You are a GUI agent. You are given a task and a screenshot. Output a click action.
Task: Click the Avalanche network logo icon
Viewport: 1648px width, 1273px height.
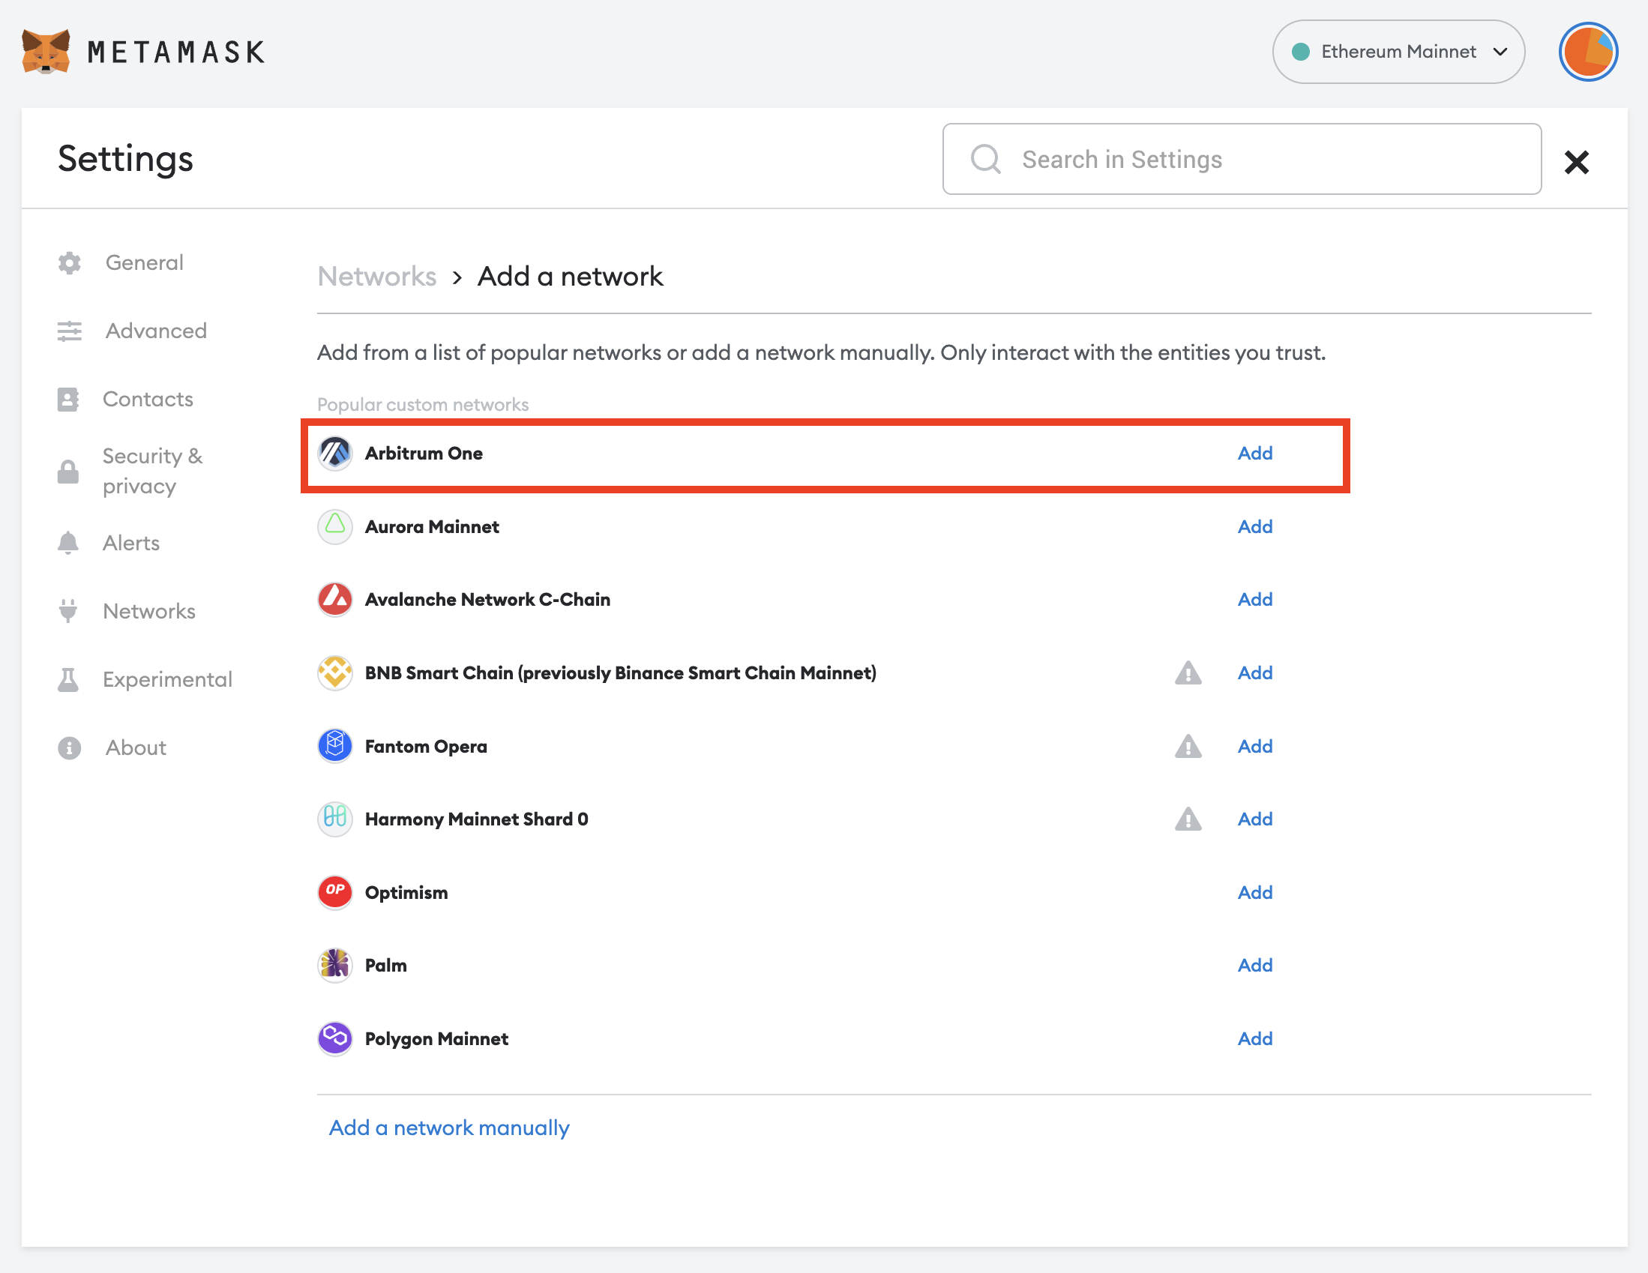[x=335, y=599]
